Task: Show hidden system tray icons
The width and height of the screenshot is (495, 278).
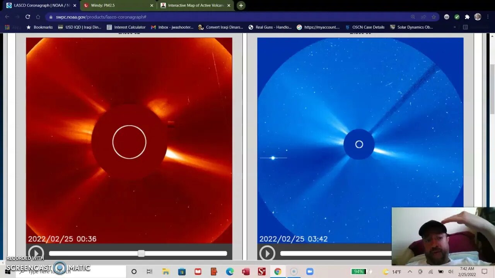Action: [410, 272]
